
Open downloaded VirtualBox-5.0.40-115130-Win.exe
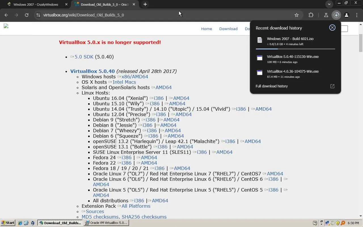295,59
